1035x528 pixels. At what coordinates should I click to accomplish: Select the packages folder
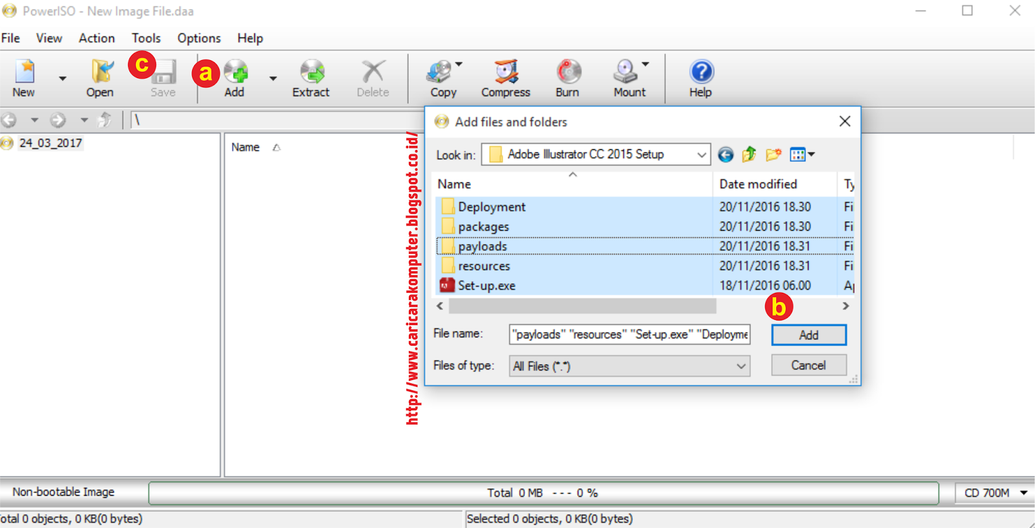(x=483, y=227)
